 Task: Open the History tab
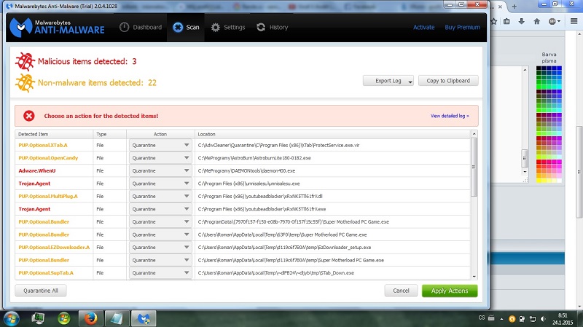click(272, 27)
